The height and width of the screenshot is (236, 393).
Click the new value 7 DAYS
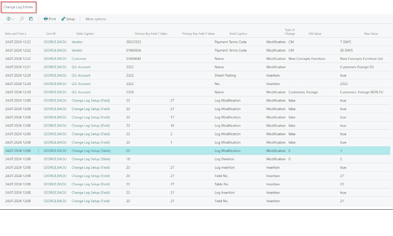pos(345,42)
